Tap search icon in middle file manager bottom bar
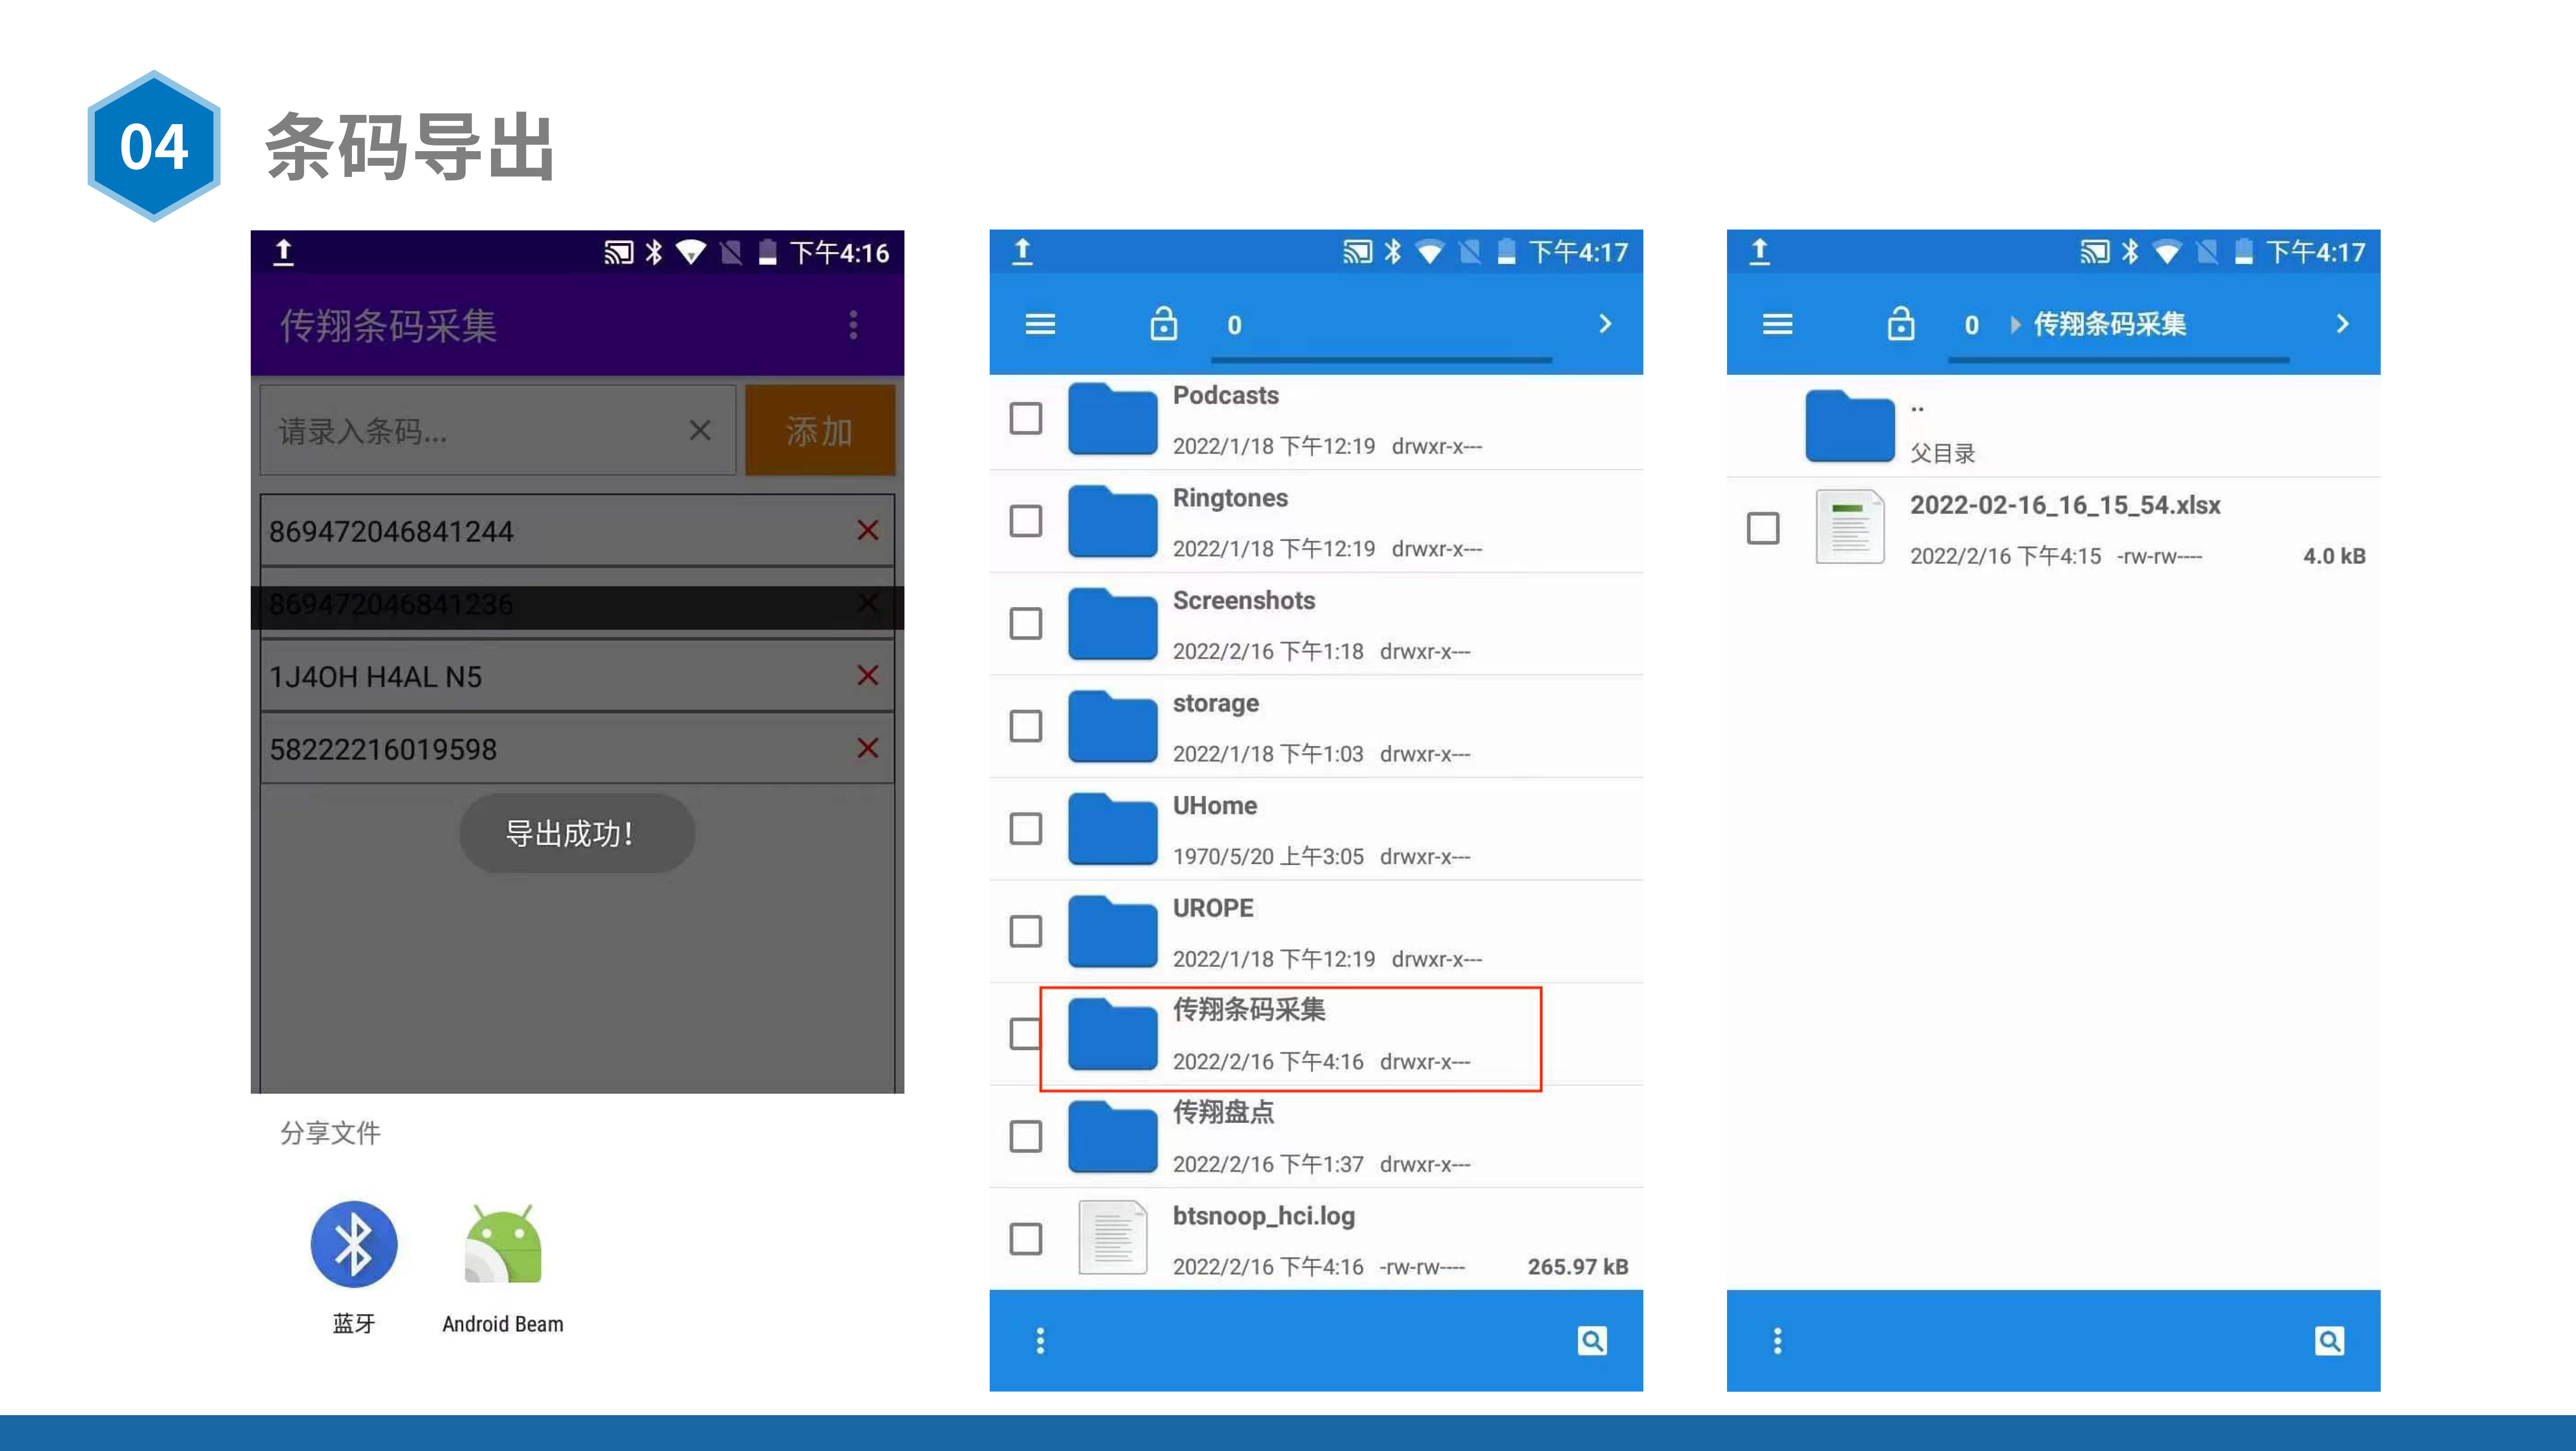This screenshot has width=2576, height=1451. 1592,1341
